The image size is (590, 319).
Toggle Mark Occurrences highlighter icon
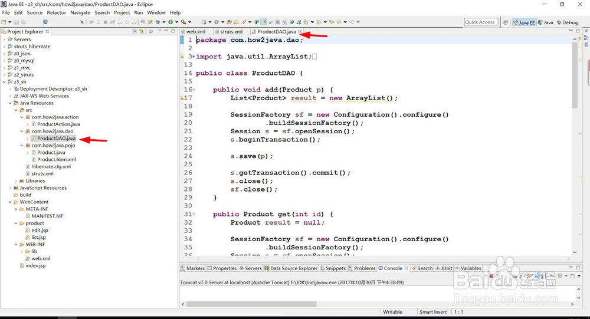coord(264,22)
